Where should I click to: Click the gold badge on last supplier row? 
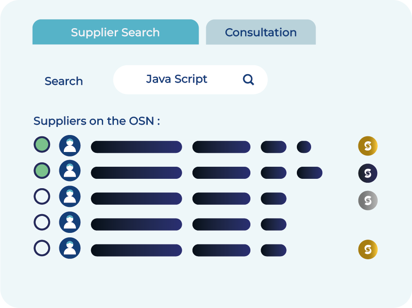click(367, 249)
